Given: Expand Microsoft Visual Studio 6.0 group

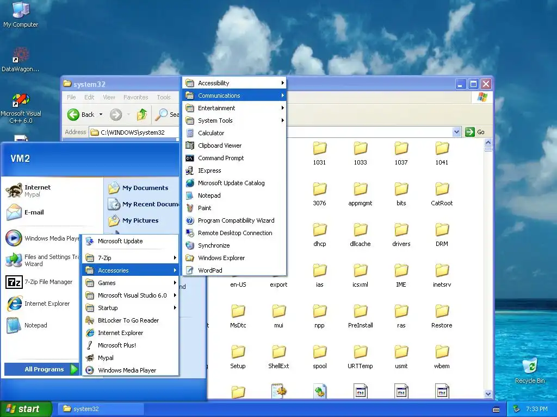Looking at the screenshot, I should [x=131, y=295].
